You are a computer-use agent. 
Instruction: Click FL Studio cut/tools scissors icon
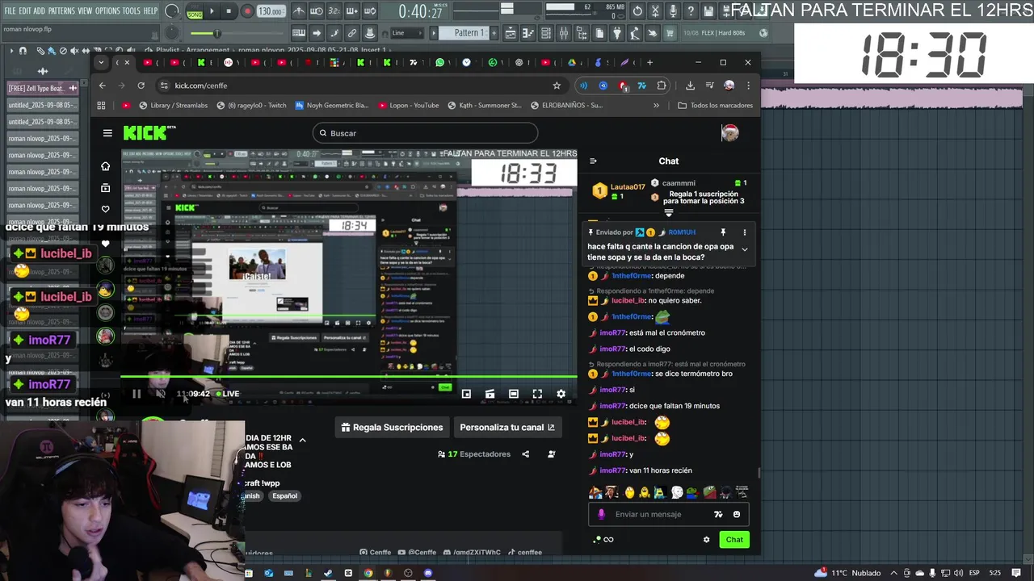[x=656, y=11]
